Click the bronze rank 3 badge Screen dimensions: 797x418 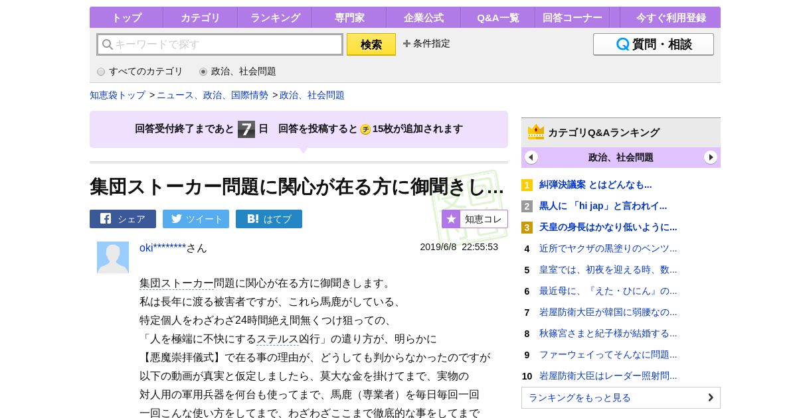527,228
